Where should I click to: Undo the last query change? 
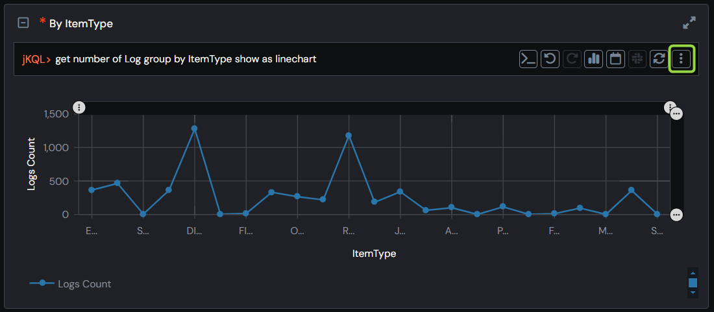550,58
